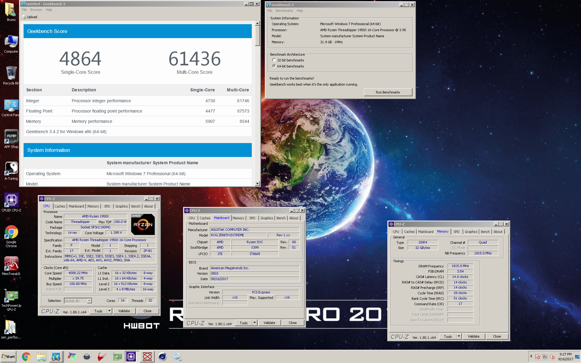Click Upload in the Geekbench results toolbar
581x363 pixels.
[x=30, y=17]
